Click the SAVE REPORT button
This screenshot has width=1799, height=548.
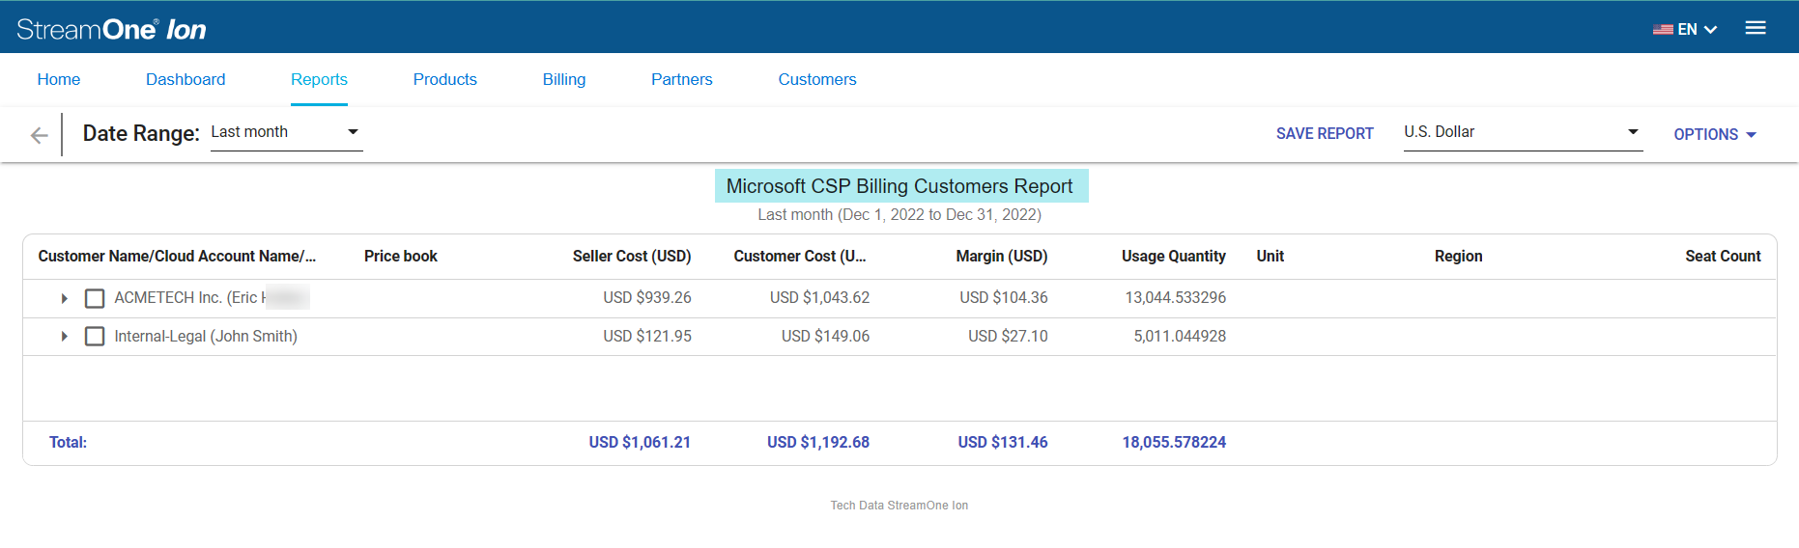[1325, 133]
